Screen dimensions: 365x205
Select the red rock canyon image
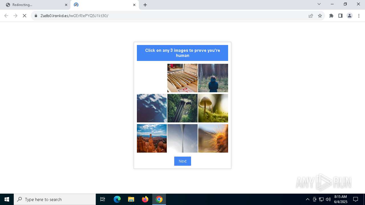152,138
